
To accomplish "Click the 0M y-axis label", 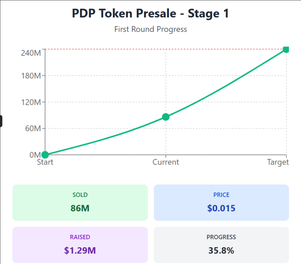I will (35, 155).
